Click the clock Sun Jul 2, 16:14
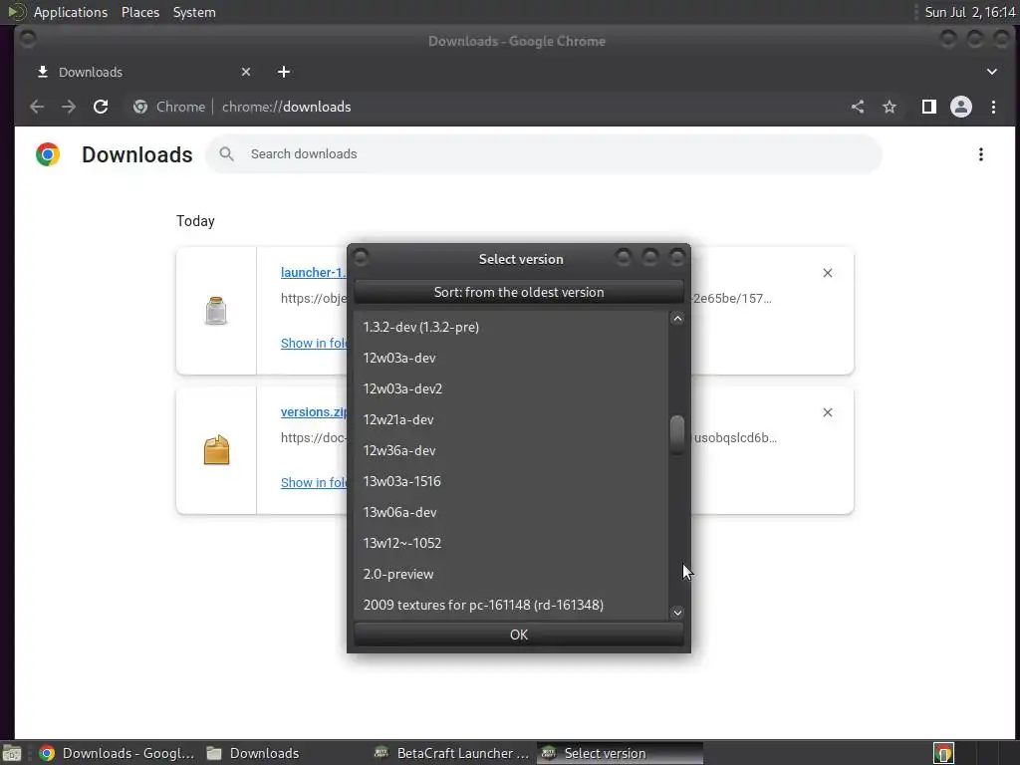Viewport: 1020px width, 765px height. 970,12
